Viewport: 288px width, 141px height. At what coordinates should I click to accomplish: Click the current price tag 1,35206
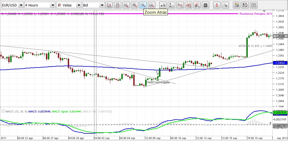pos(280,36)
